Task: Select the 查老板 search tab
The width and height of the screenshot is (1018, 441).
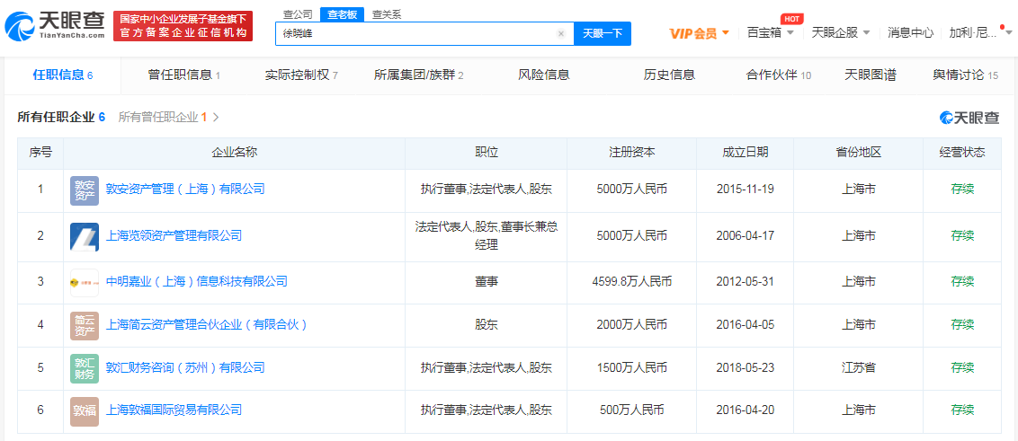Action: (x=342, y=15)
